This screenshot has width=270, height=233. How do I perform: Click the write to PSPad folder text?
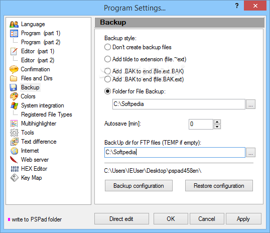[x=37, y=219]
